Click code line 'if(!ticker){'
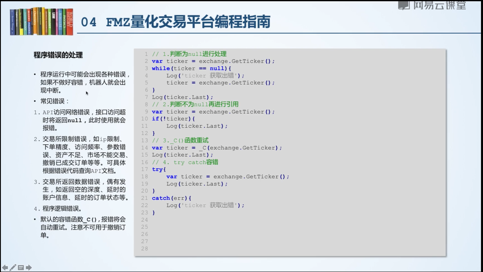The image size is (483, 272). click(173, 119)
